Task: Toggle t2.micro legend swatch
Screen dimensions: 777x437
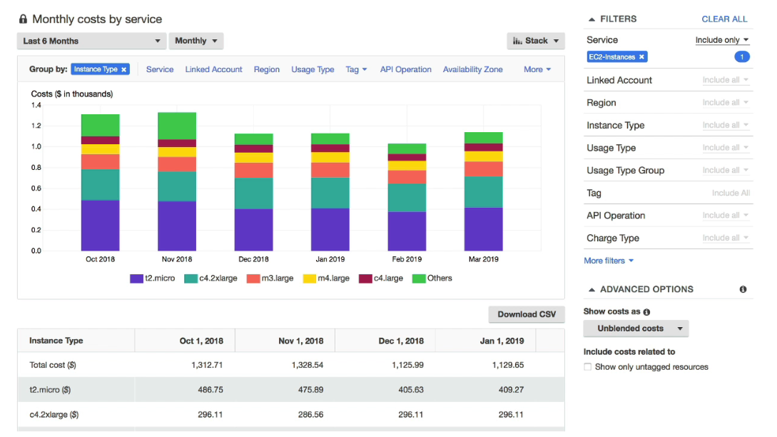Action: (x=136, y=278)
